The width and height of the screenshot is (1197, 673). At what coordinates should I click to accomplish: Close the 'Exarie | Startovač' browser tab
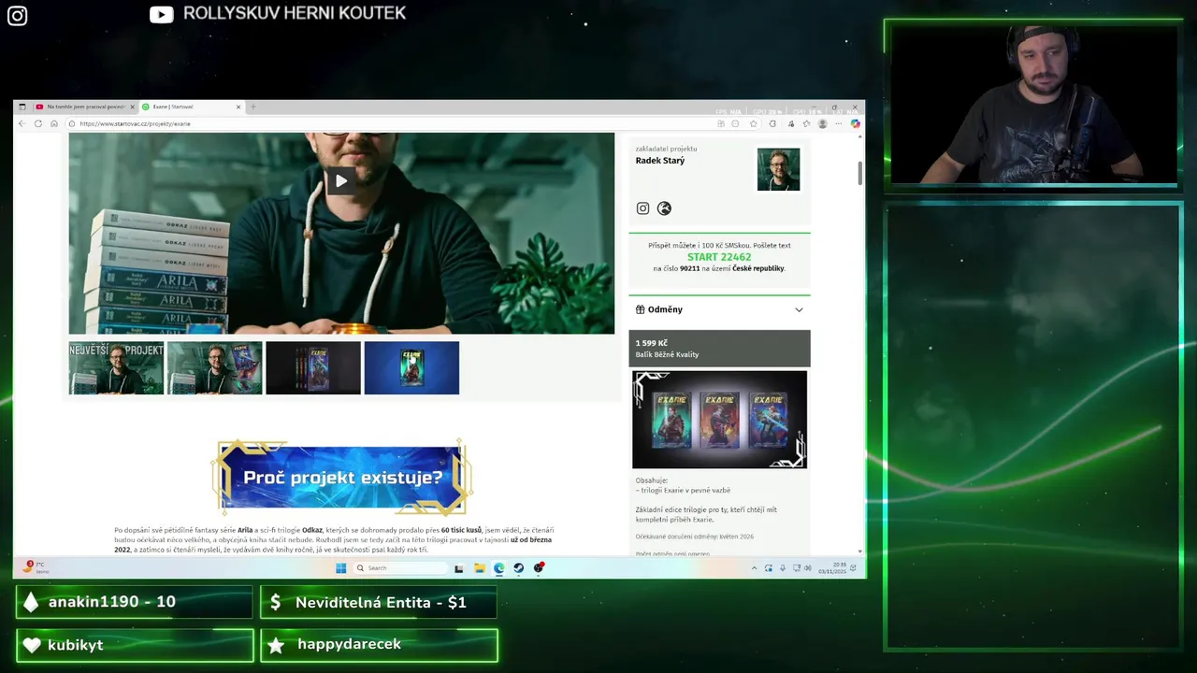tap(238, 107)
